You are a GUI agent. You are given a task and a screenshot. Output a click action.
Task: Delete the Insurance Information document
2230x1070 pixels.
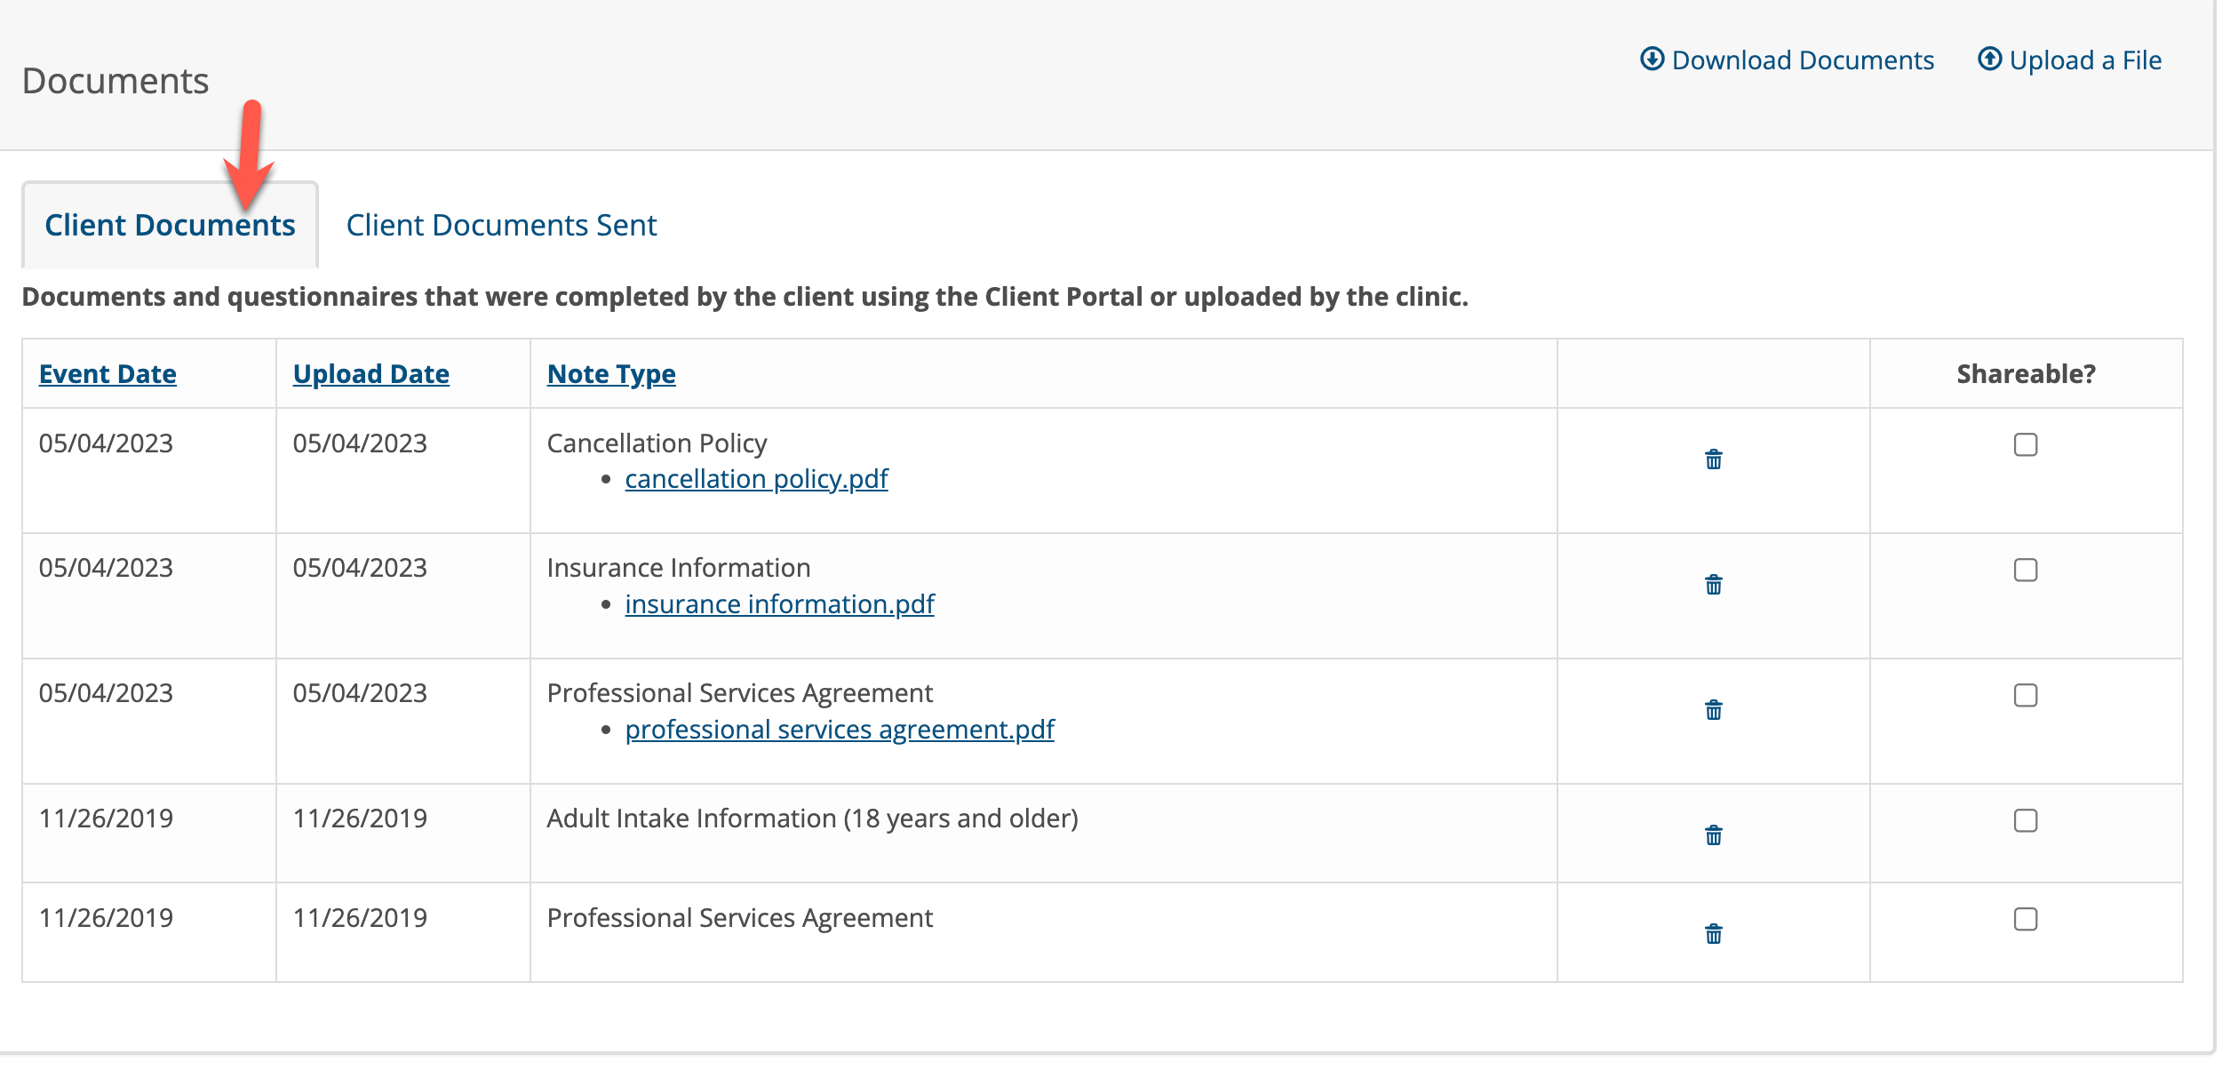1713,586
